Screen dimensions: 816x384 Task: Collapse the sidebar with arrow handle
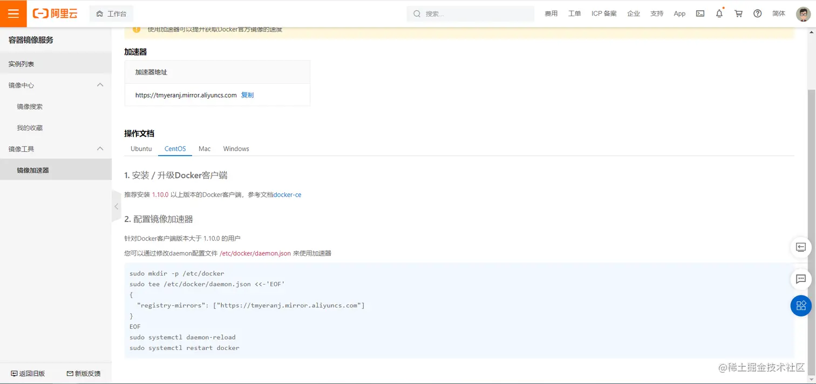117,206
